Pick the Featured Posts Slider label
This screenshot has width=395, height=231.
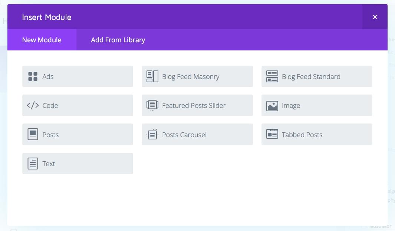[x=194, y=106]
